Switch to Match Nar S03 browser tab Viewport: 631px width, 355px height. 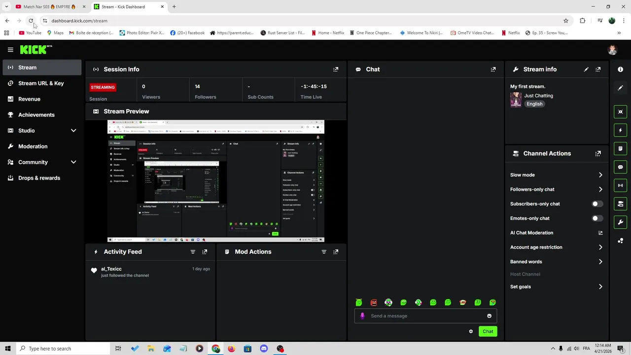(x=49, y=7)
